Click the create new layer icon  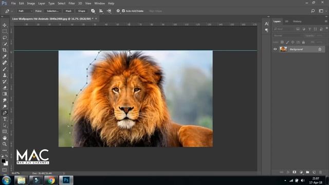point(314,172)
